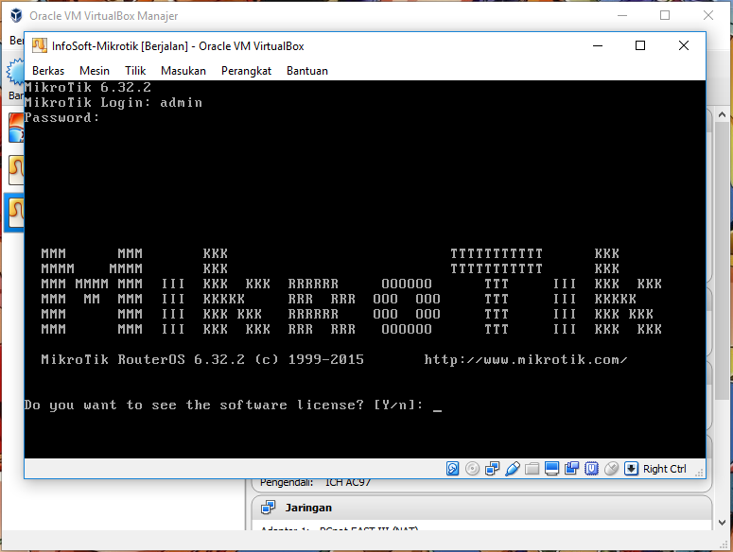Click the Manager details scrollbar up arrow

pos(722,115)
